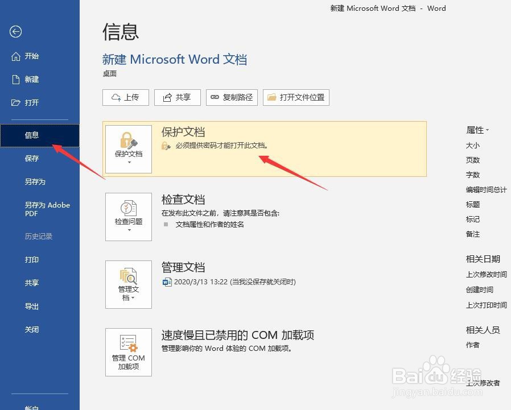Expand the 管理文档 button dropdown arrow

(x=133, y=297)
